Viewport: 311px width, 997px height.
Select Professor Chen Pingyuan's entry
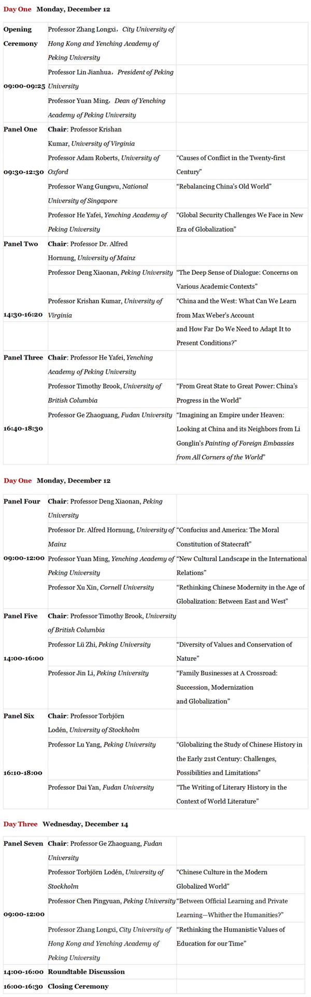[111, 901]
